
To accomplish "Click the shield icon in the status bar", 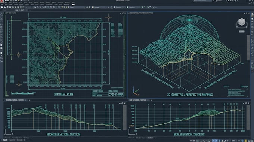I will coord(242,141).
